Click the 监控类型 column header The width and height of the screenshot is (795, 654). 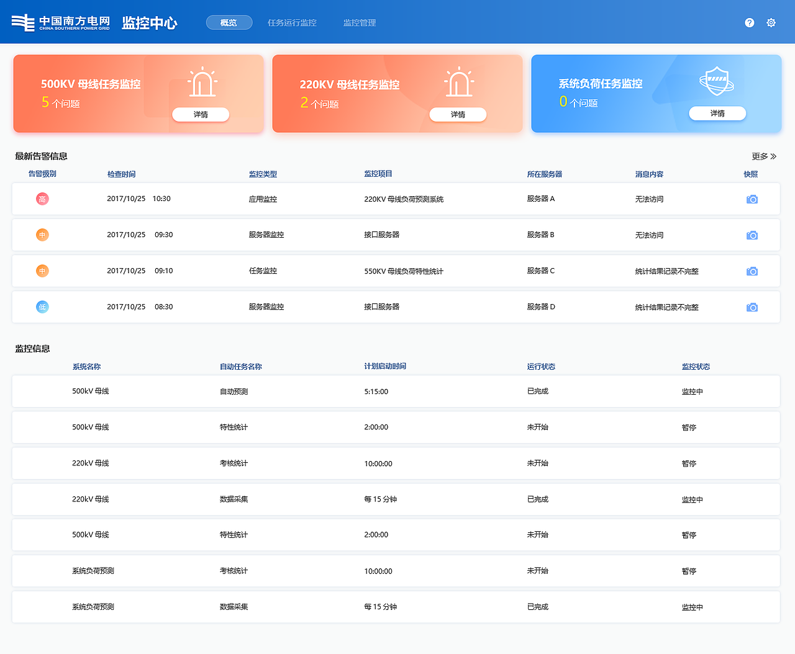pyautogui.click(x=263, y=174)
